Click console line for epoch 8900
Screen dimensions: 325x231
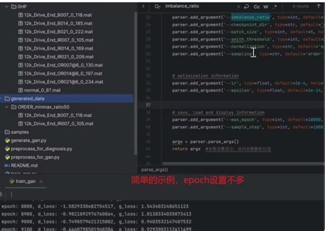96,214
